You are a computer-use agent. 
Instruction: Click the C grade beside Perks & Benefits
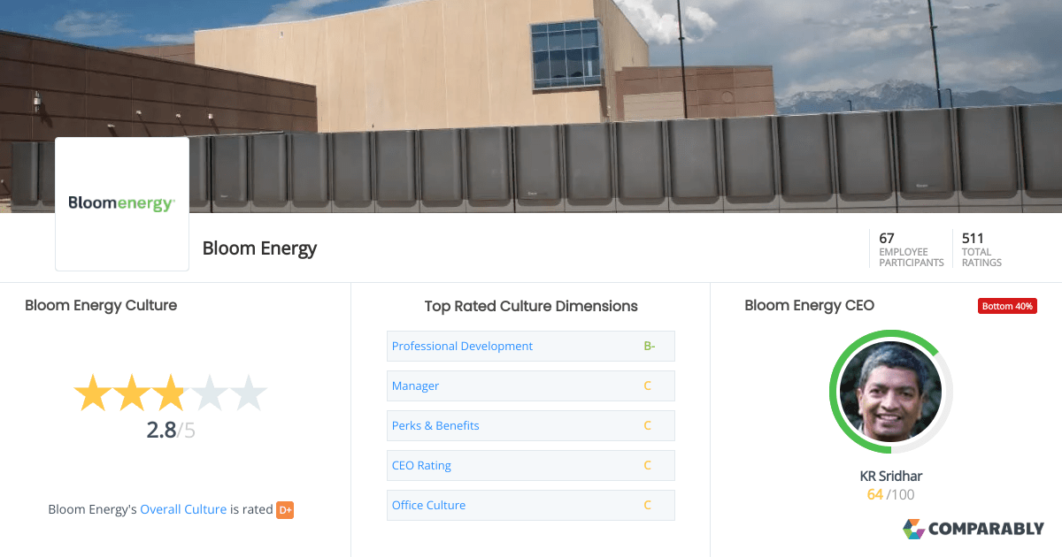click(x=647, y=425)
